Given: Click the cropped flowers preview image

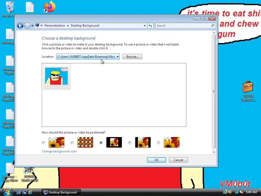Looking at the screenshot, I should [x=172, y=142].
